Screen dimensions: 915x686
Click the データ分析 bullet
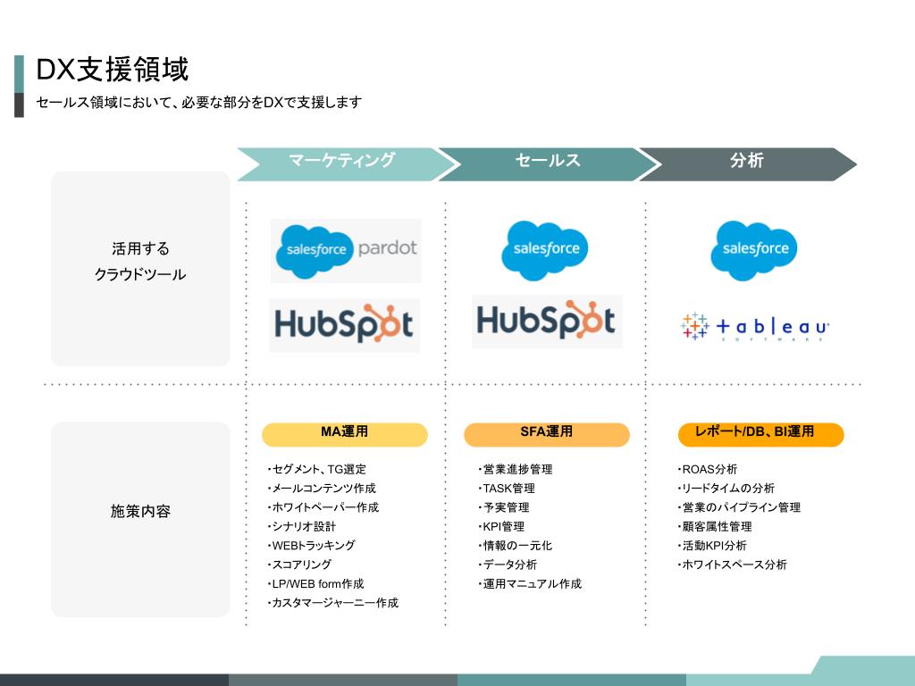508,565
